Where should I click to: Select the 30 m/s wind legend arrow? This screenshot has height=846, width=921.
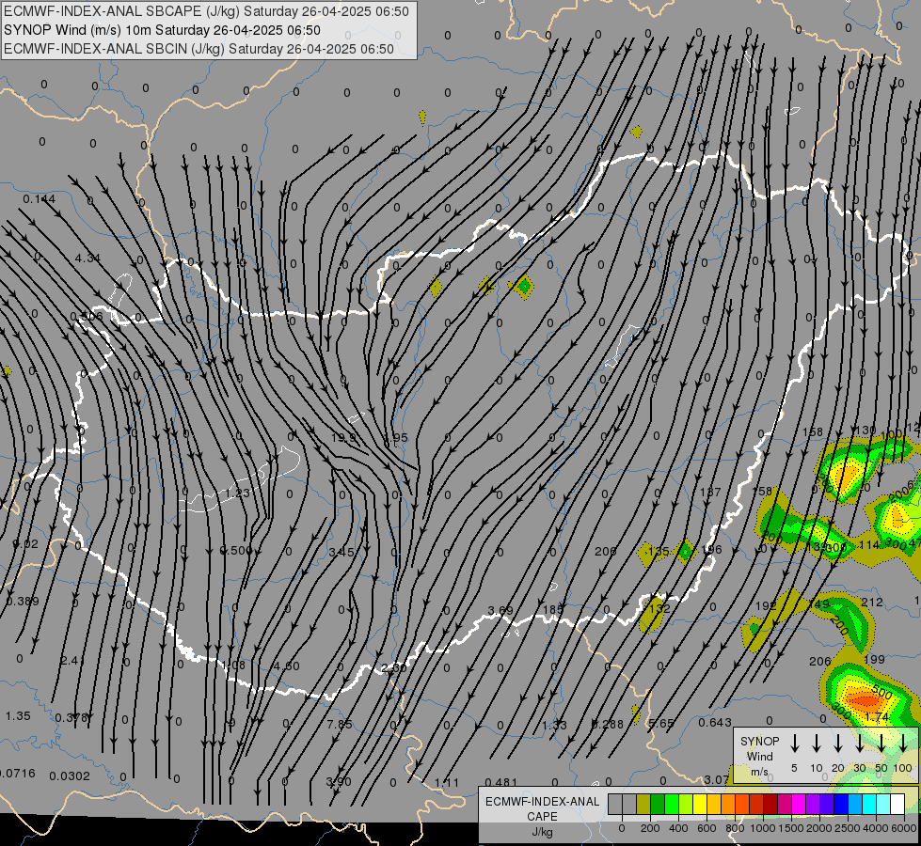[860, 744]
